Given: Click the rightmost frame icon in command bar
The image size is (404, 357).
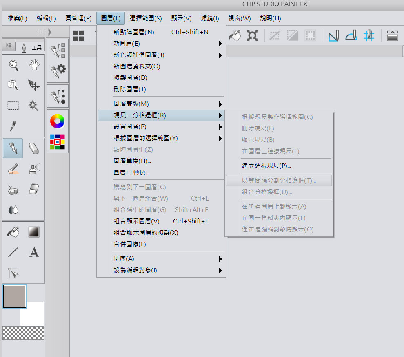Looking at the screenshot, I should point(393,35).
